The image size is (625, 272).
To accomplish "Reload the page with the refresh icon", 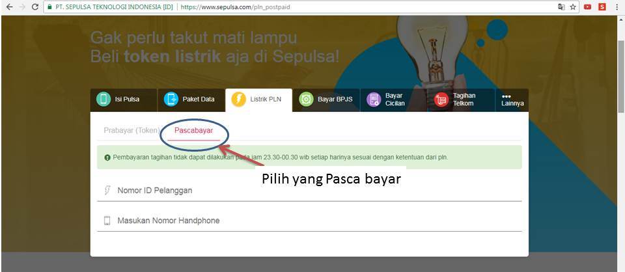I will pos(35,7).
